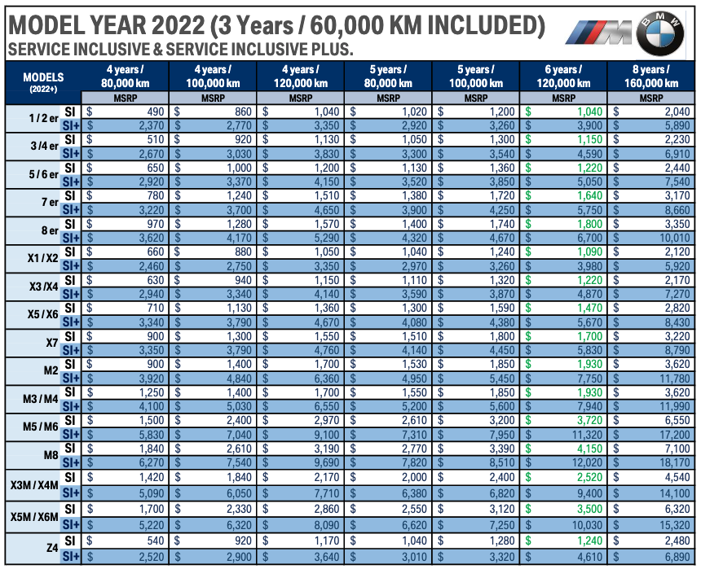
Task: Click the 8,660 price for 7 er SI+
Action: [677, 210]
